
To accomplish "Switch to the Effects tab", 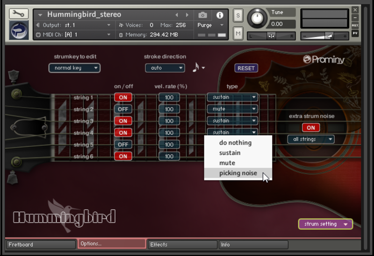I will (182, 245).
